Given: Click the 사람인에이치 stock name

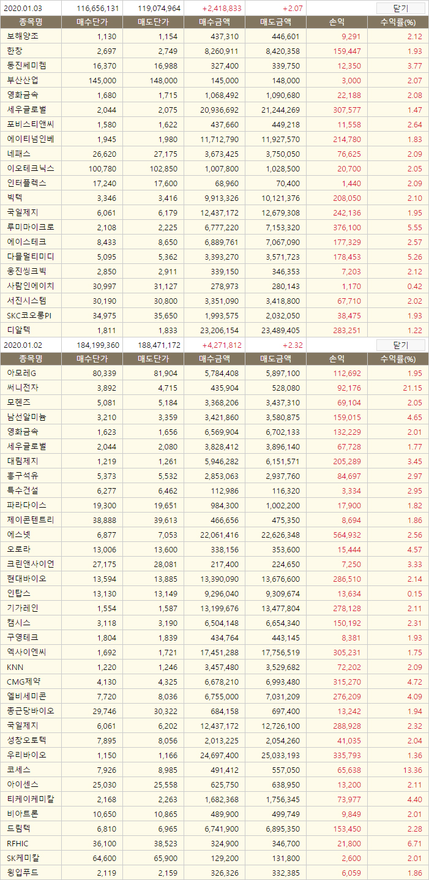Looking at the screenshot, I should click(30, 286).
